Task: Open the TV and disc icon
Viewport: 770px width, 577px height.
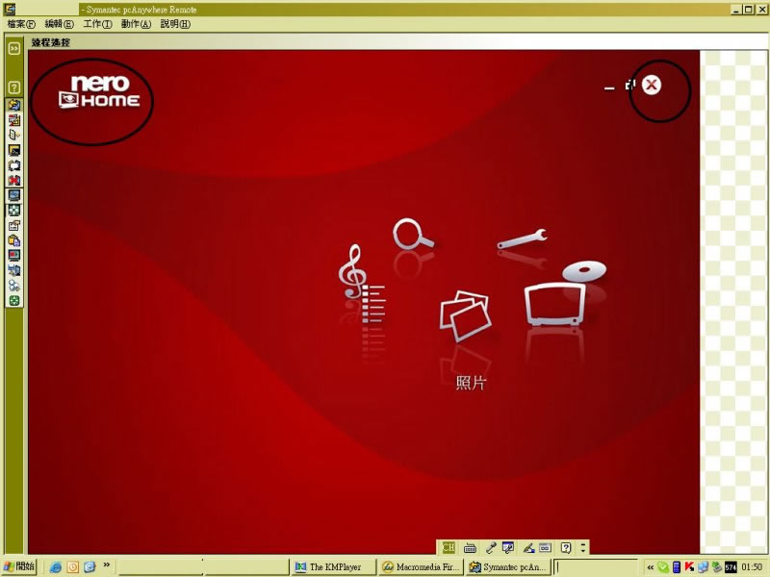Action: [565, 293]
